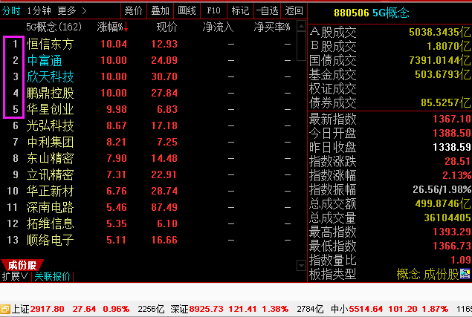The height and width of the screenshot is (317, 472).
Task: Click 上证 index 2917.80 in status bar
Action: [x=47, y=309]
